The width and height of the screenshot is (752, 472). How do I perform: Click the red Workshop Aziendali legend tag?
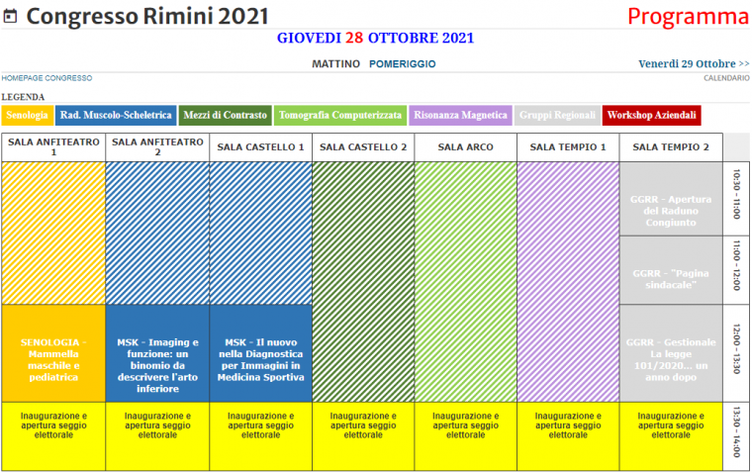tap(652, 116)
